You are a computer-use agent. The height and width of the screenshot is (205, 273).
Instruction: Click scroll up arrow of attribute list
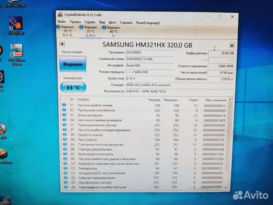click(x=230, y=99)
